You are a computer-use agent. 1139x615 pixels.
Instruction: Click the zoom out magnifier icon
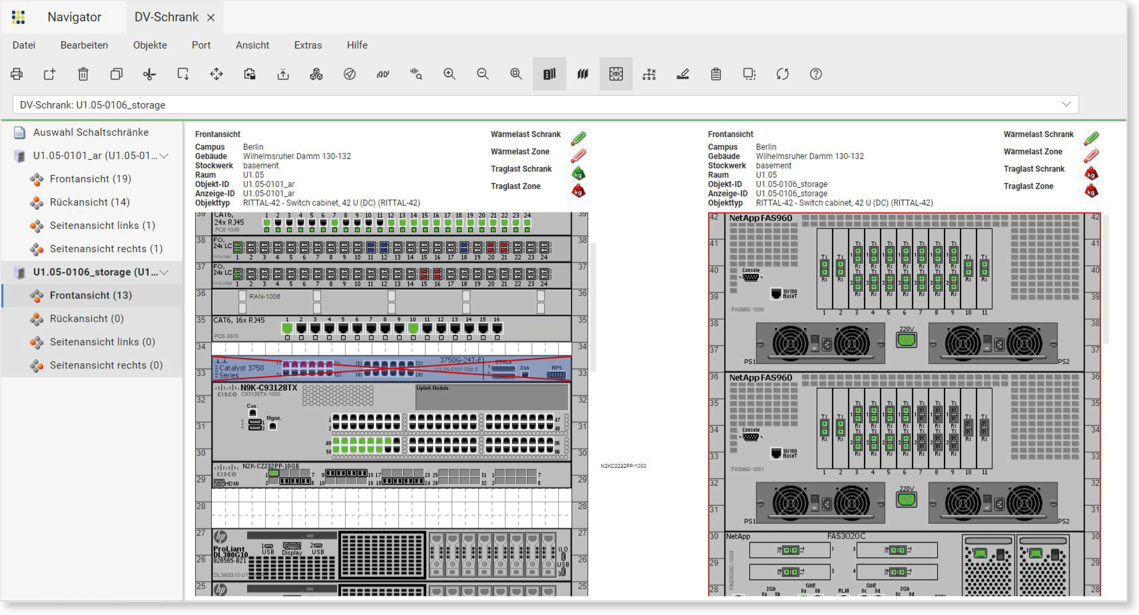[x=482, y=74]
